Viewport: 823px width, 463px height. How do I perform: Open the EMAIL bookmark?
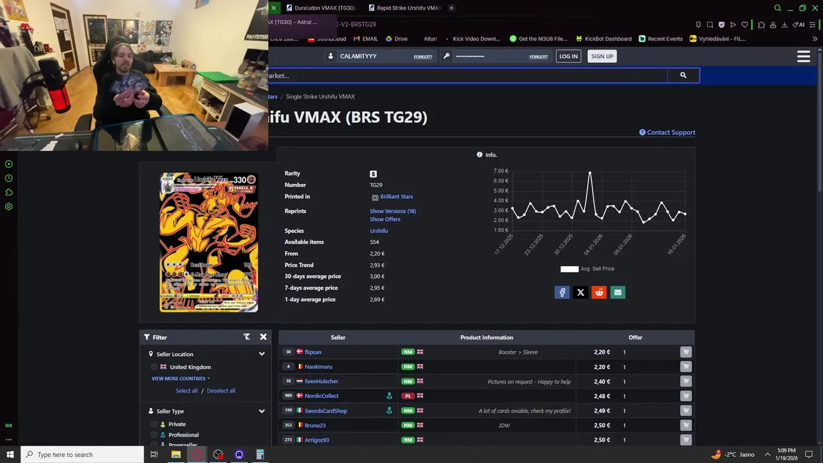(x=366, y=39)
